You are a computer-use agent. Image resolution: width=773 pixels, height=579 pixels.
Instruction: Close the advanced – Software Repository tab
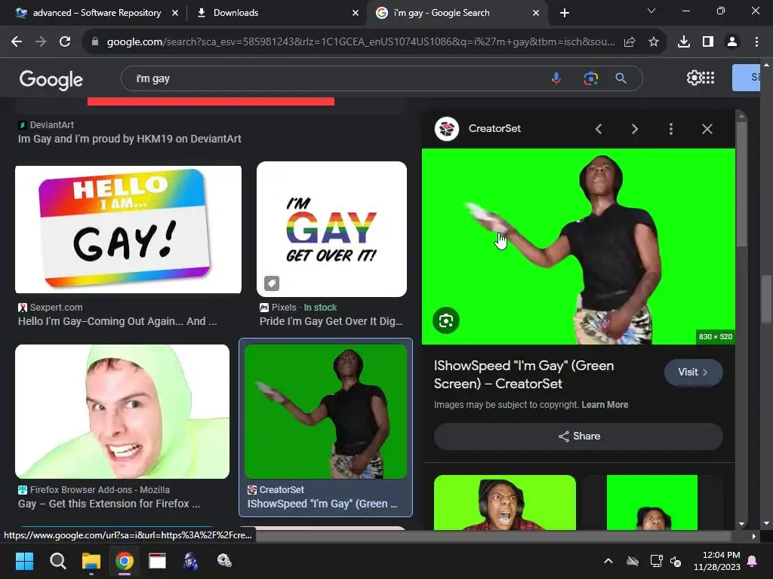175,14
